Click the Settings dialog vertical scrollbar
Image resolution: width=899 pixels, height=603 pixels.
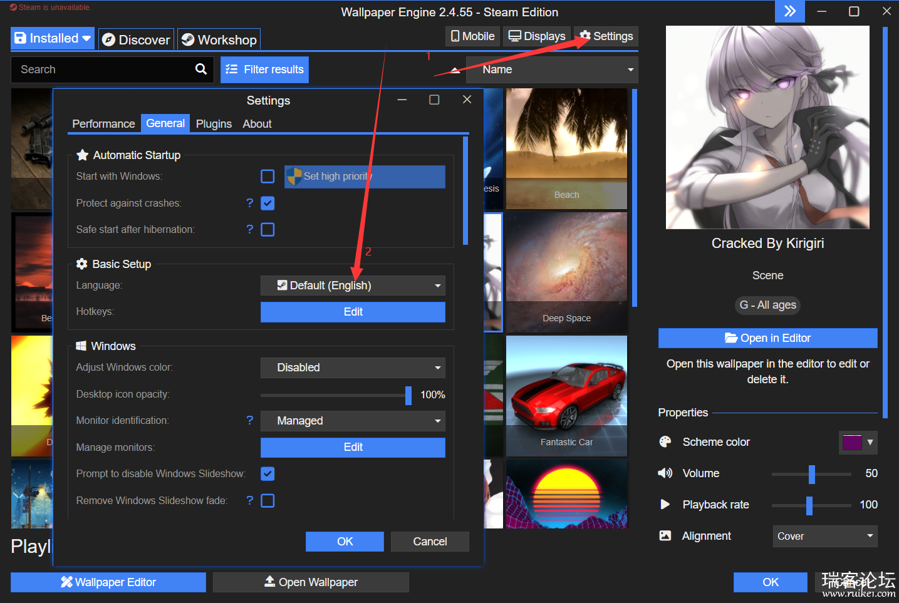click(465, 191)
